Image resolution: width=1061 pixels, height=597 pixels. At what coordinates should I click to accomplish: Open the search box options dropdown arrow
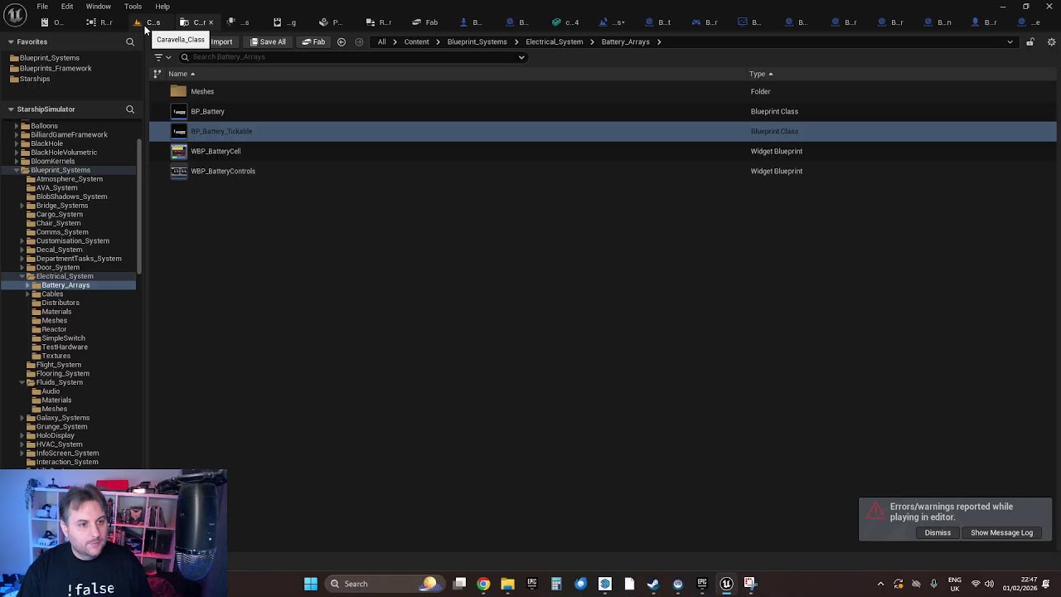521,57
